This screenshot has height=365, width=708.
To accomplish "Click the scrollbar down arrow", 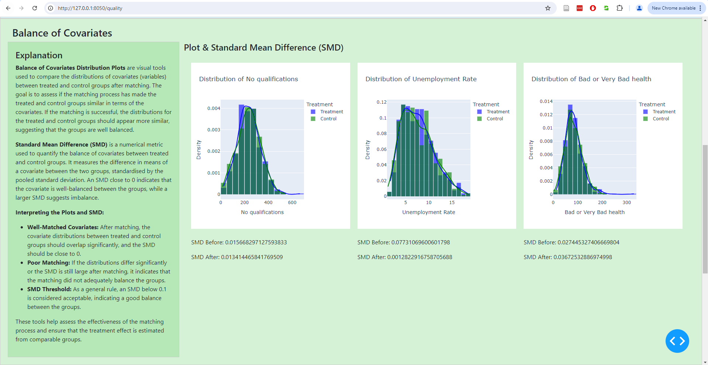I will (705, 362).
